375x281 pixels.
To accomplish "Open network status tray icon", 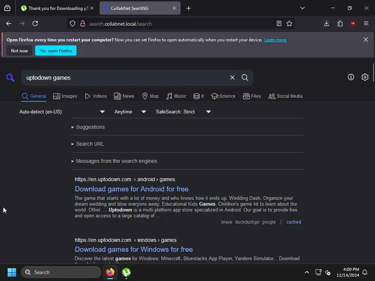I will point(318,272).
